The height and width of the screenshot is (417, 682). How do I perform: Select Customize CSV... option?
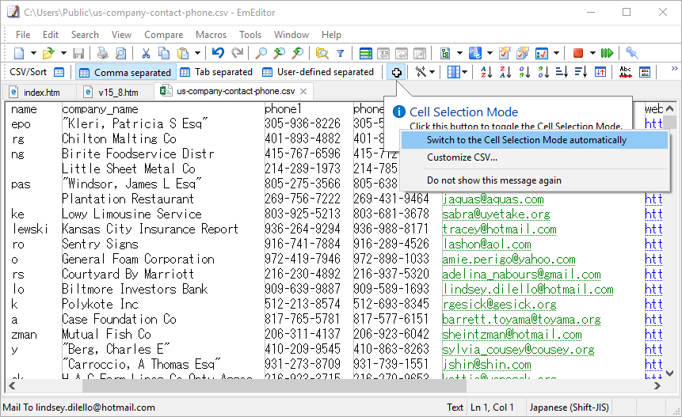(534, 157)
